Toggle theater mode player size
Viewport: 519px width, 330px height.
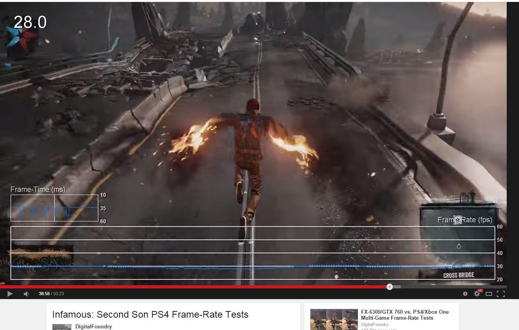[489, 294]
